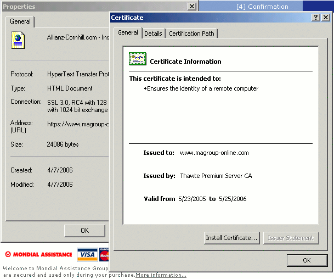Click the 'This certificate is intended to:' heading
This screenshot has height=279, width=334.
pos(175,79)
